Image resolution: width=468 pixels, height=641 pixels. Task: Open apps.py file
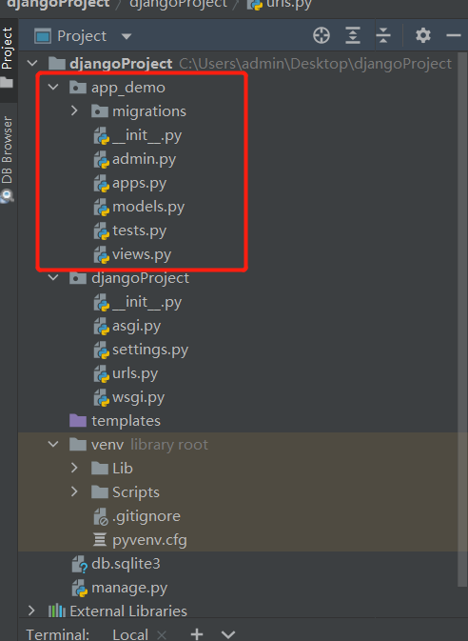point(139,183)
